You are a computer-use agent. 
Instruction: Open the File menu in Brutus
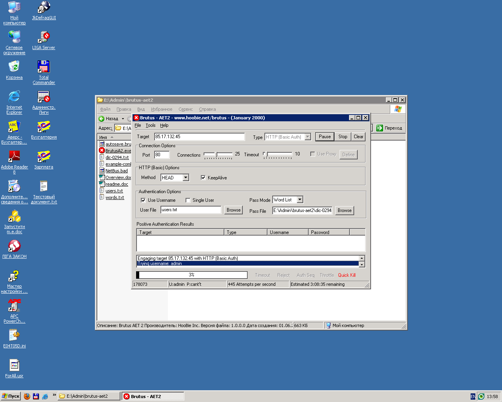(x=138, y=126)
